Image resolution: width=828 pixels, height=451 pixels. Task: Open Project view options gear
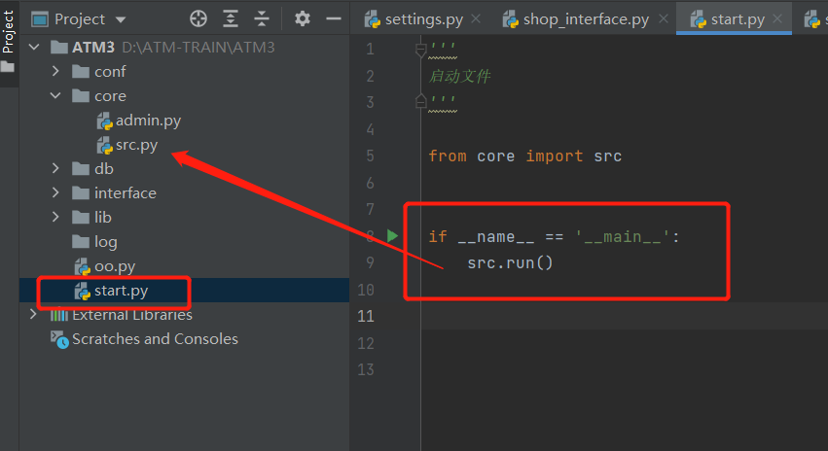point(302,19)
